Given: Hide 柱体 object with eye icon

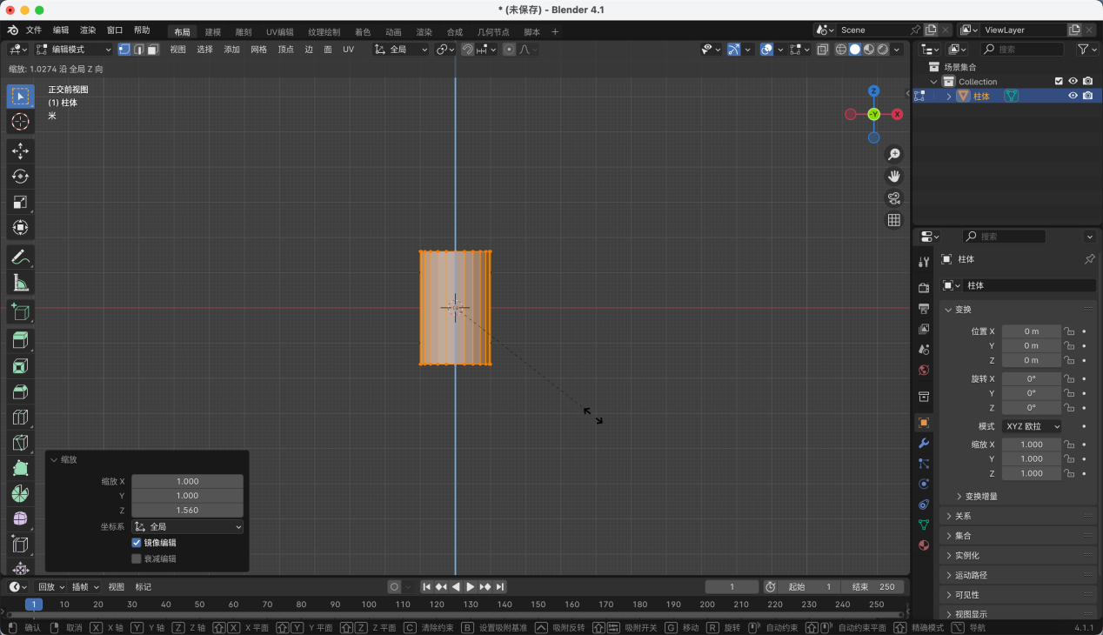Looking at the screenshot, I should click(1073, 96).
